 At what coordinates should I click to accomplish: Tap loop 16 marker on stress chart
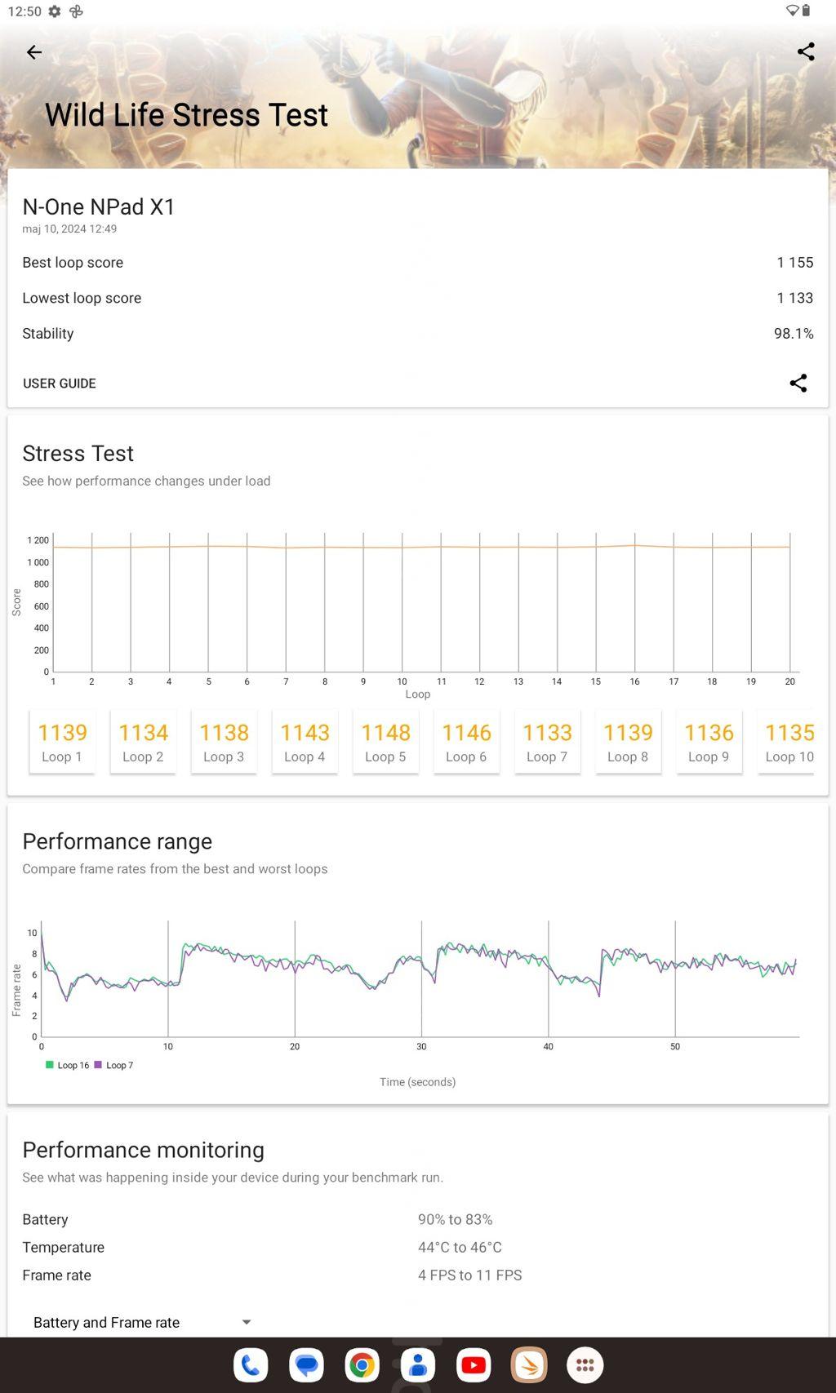click(634, 545)
